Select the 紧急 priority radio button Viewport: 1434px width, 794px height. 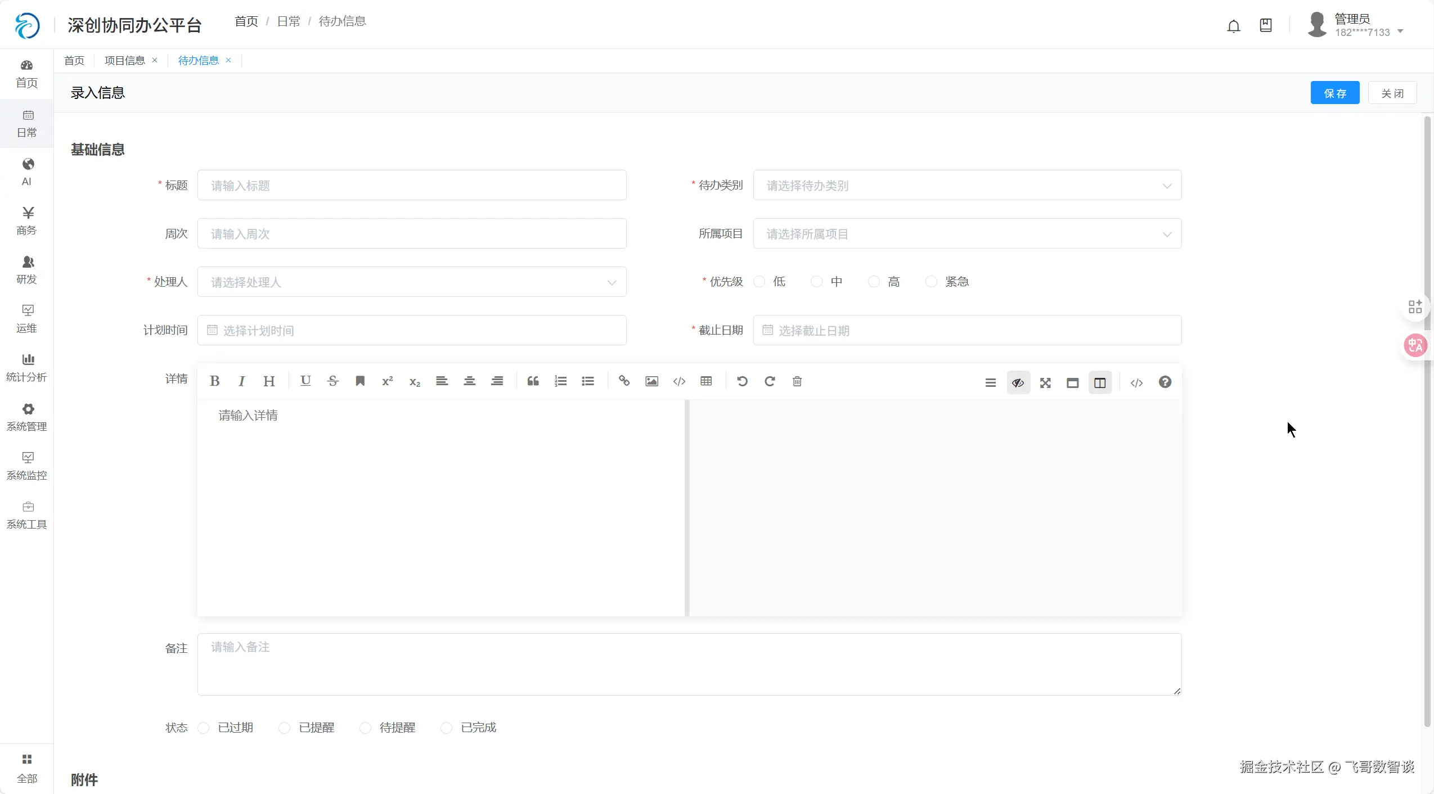point(932,282)
